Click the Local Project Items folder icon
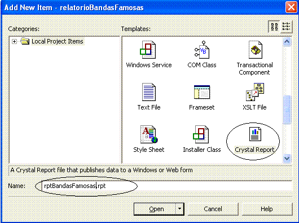 [25, 41]
